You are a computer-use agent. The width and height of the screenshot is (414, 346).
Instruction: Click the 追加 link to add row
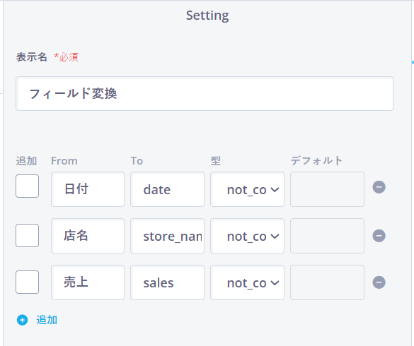tap(47, 320)
